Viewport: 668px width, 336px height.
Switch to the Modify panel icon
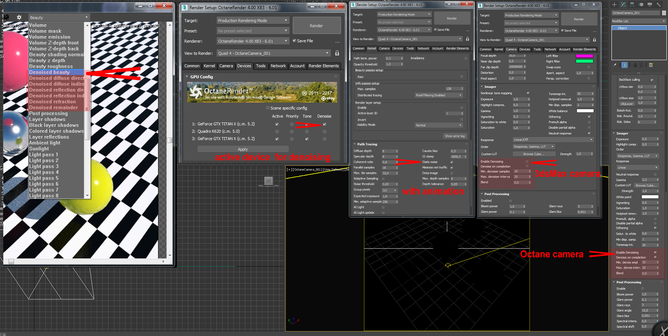(623, 4)
